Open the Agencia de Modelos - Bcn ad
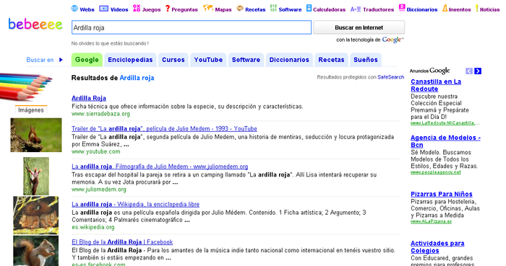 445,141
